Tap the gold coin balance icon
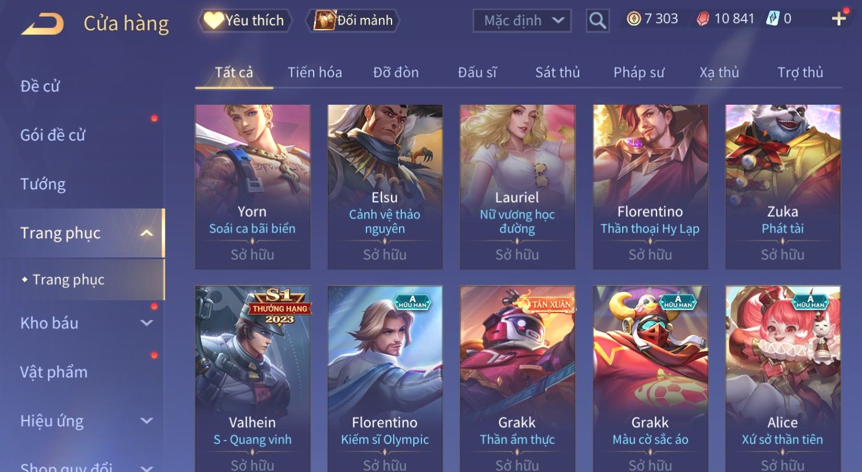The width and height of the screenshot is (862, 472). click(634, 19)
